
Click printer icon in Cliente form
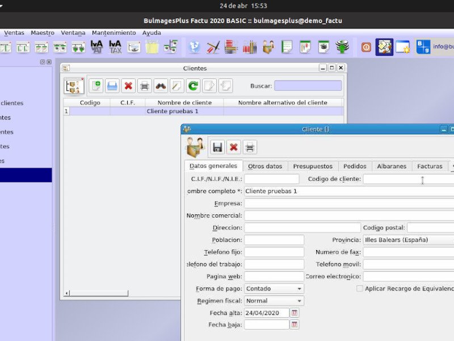250,147
